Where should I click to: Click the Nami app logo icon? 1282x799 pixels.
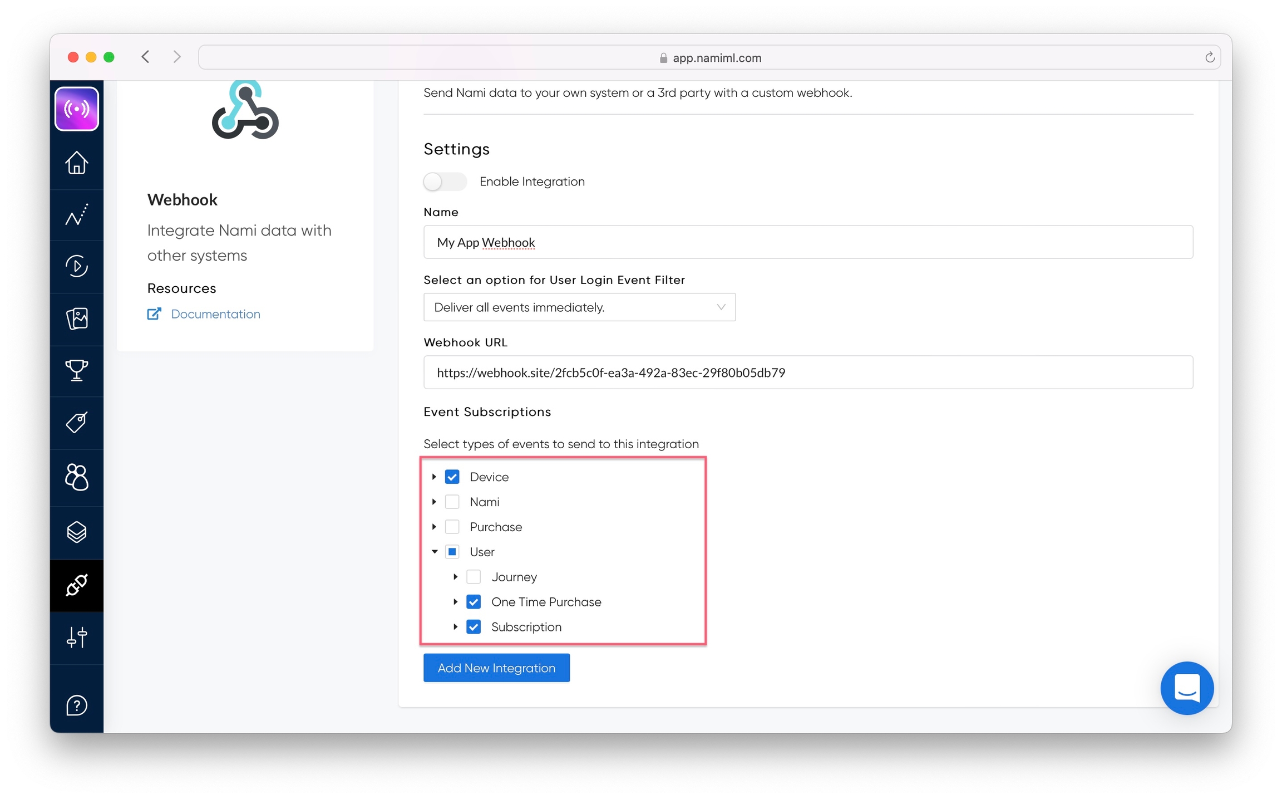pyautogui.click(x=77, y=109)
